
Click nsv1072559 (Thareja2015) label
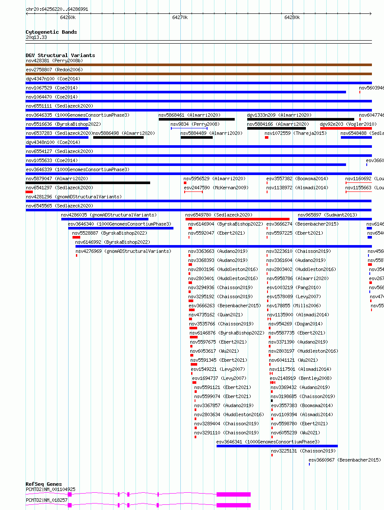click(296, 134)
